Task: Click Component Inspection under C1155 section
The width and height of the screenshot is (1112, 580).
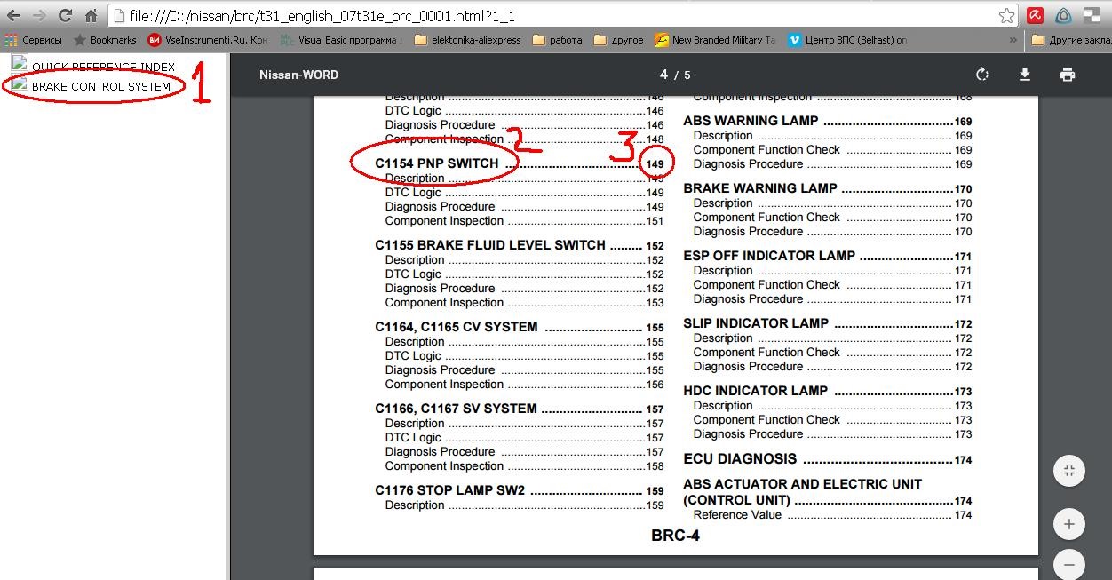Action: (444, 303)
